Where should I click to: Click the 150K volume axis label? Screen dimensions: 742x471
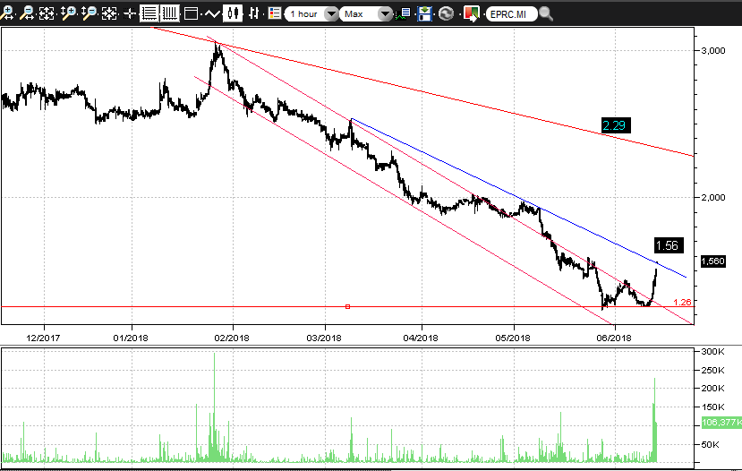[712, 407]
